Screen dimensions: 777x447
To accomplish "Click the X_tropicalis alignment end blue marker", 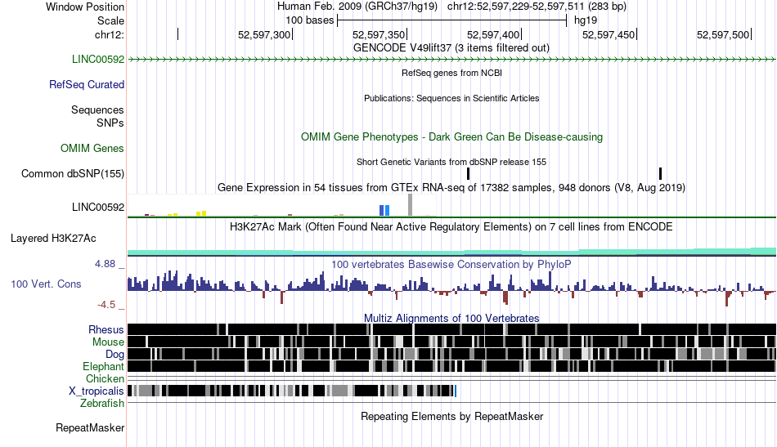I will [456, 391].
